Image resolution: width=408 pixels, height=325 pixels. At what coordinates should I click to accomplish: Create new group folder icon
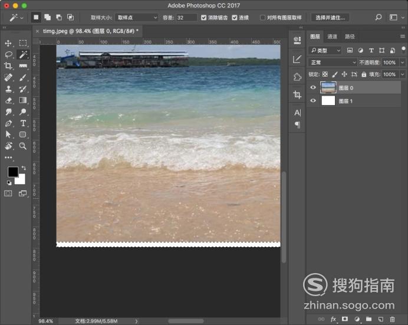[368, 319]
